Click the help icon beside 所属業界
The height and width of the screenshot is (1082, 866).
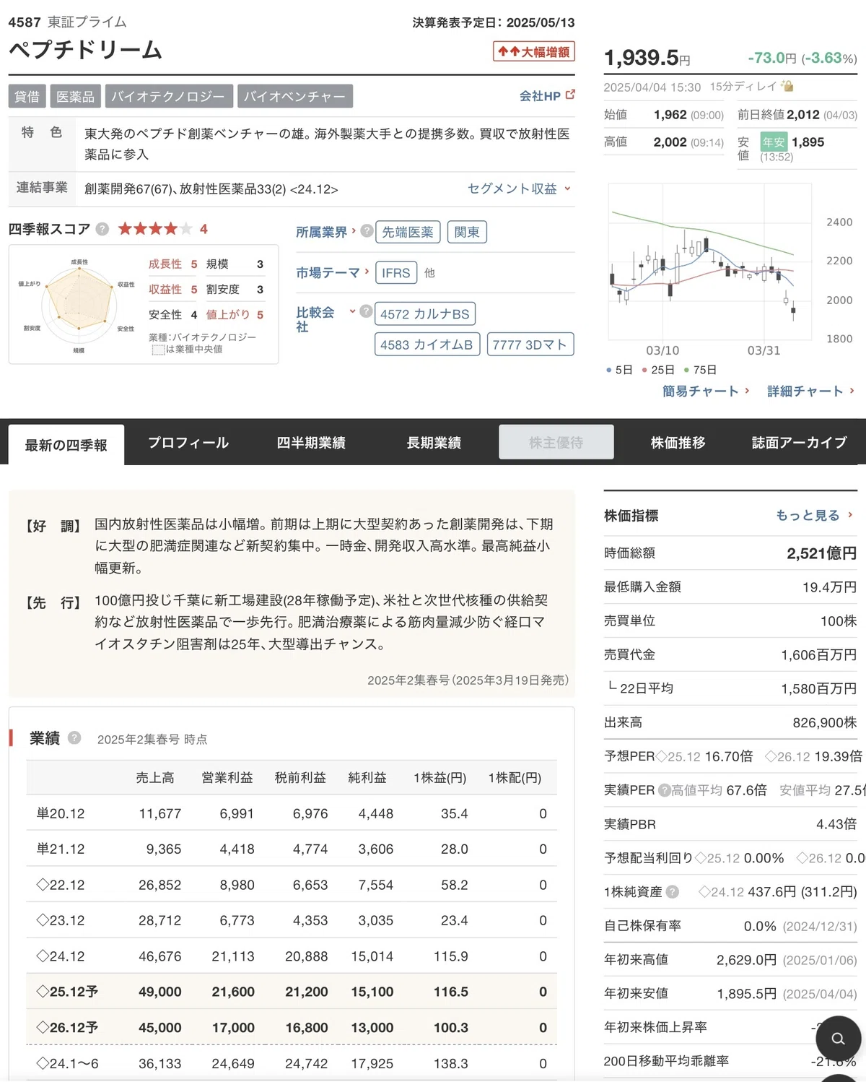tap(367, 231)
